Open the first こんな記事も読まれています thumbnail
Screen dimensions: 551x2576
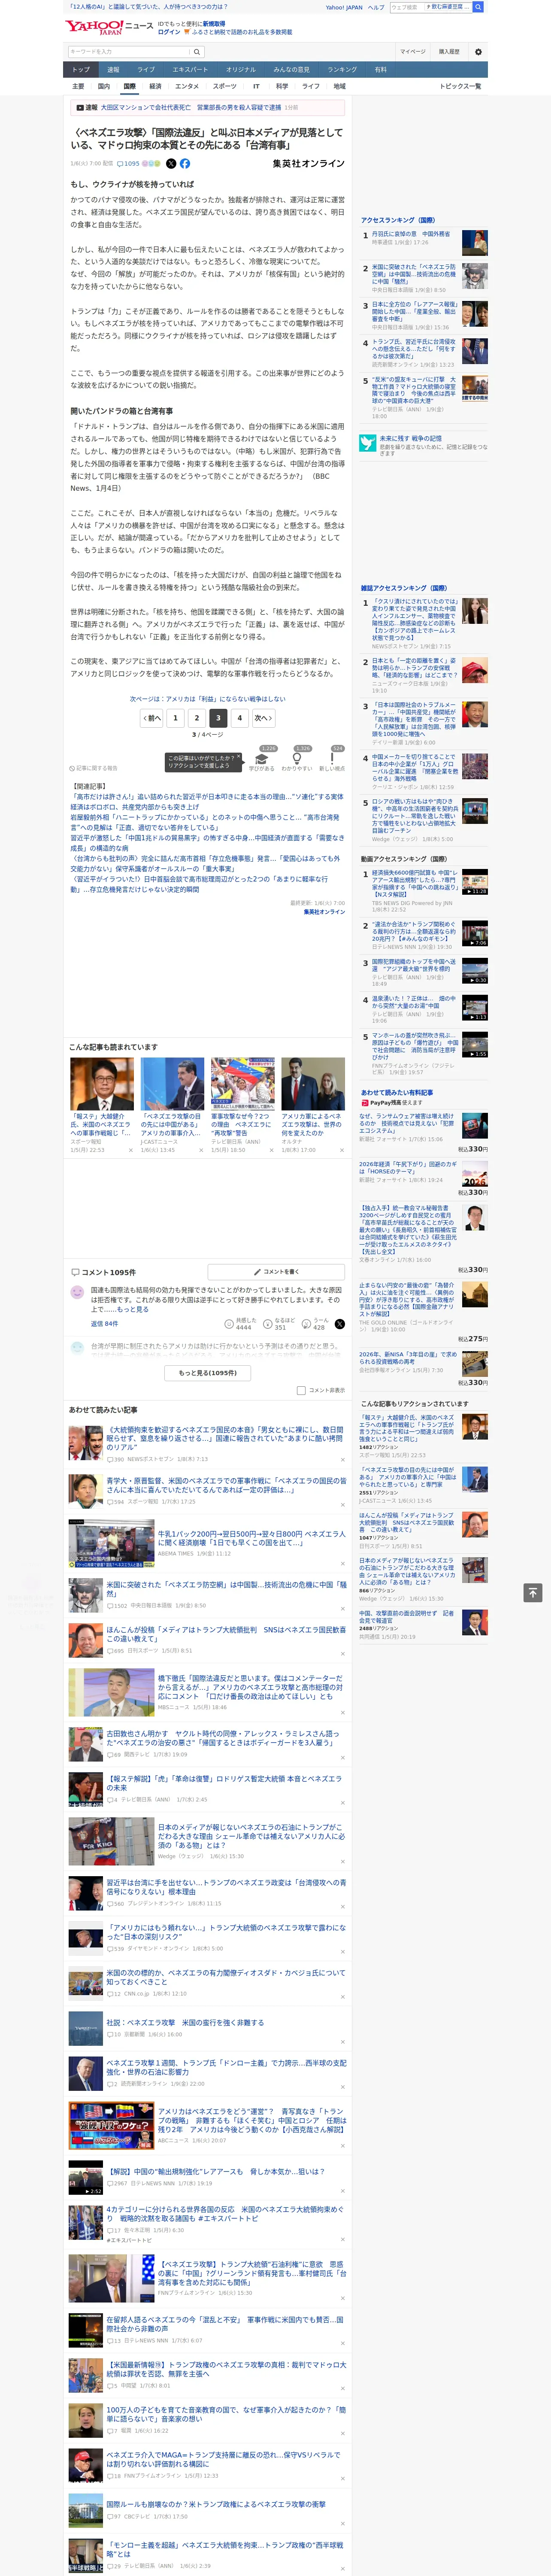tap(102, 1084)
